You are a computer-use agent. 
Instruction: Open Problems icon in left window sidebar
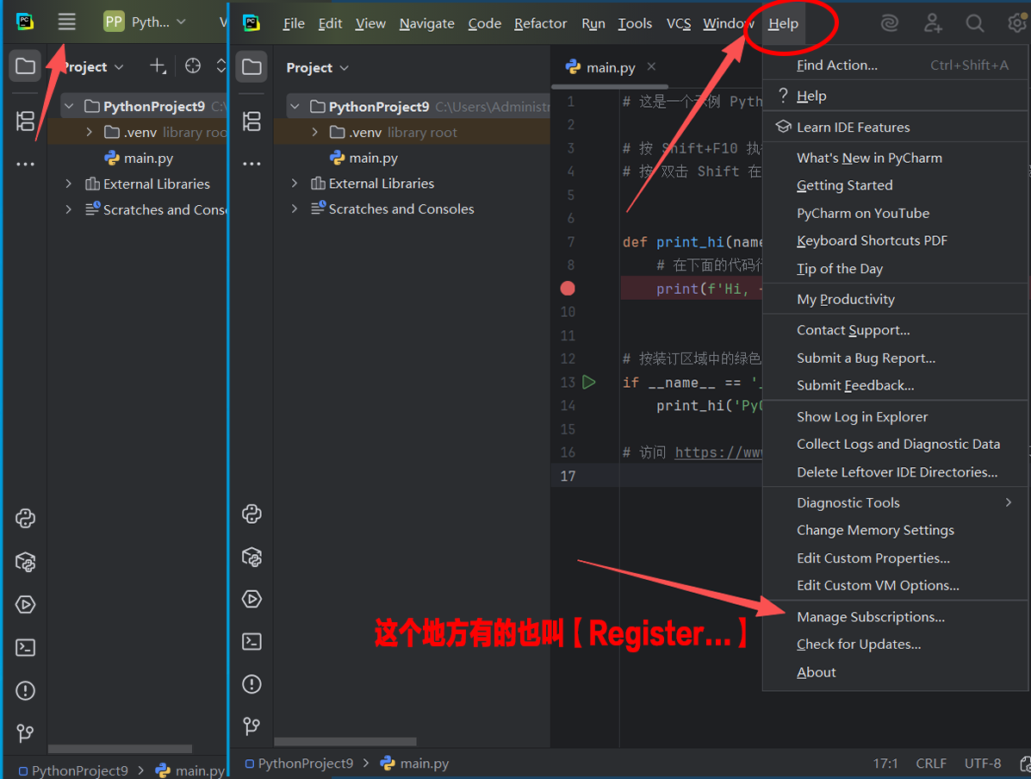[x=25, y=691]
